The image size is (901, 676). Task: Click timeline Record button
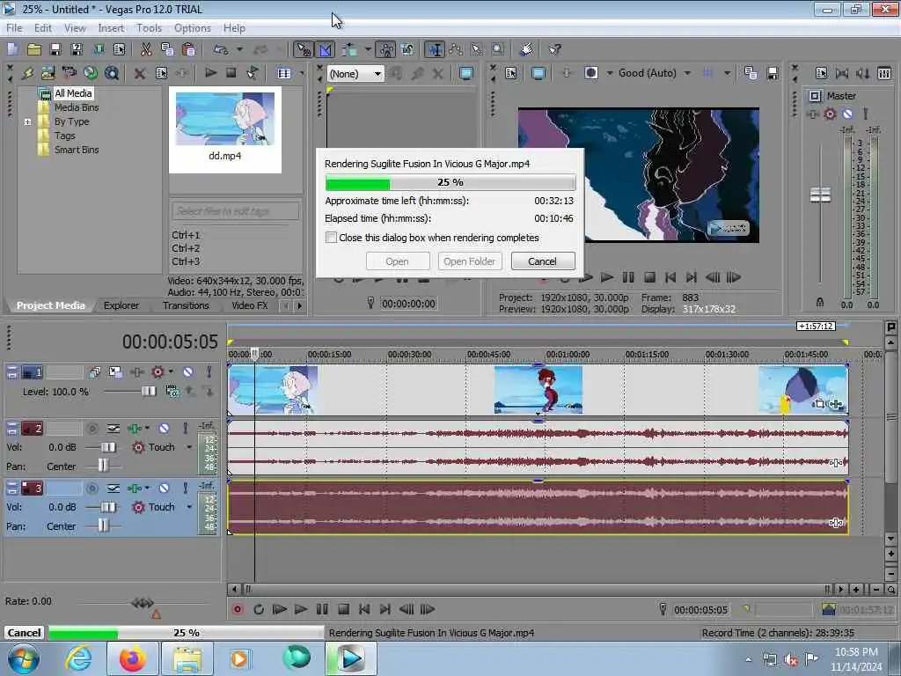[238, 609]
